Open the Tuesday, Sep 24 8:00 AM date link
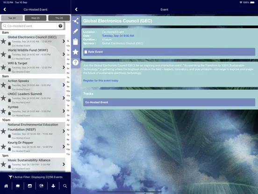The width and height of the screenshot is (258, 194). coord(118,36)
